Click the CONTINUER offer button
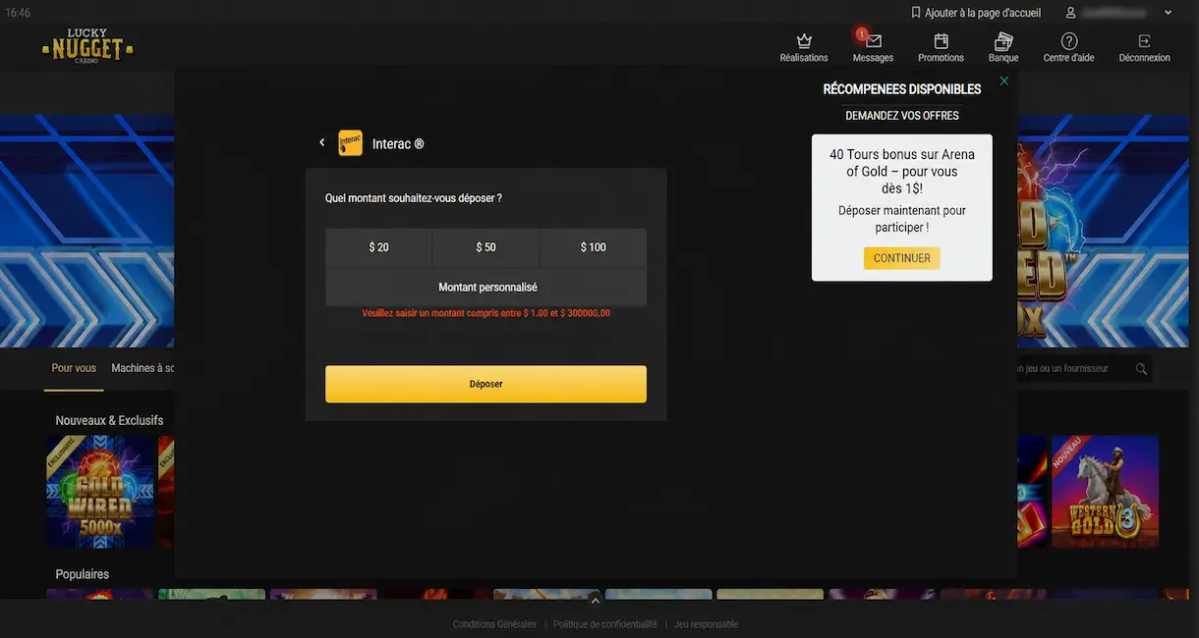Viewport: 1199px width, 638px height. [x=902, y=258]
